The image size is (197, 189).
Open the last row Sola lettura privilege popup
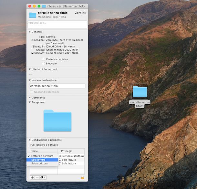tap(60, 163)
